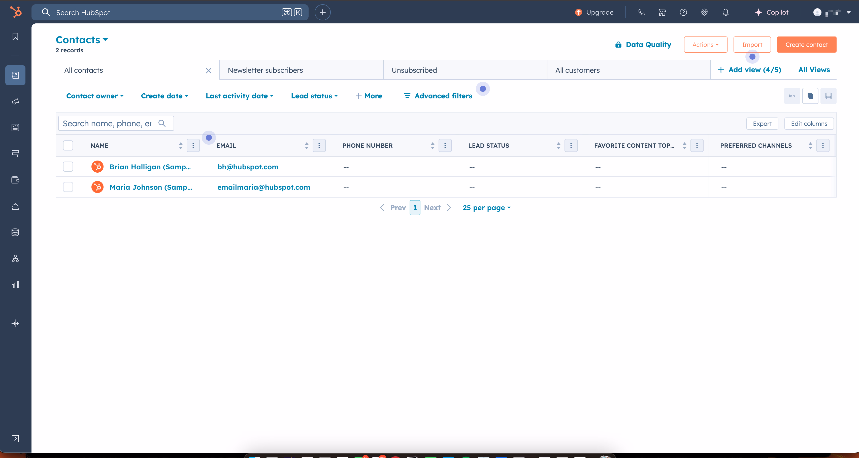Viewport: 859px width, 458px height.
Task: Open the Reporting bar chart sidebar icon
Action: click(15, 284)
